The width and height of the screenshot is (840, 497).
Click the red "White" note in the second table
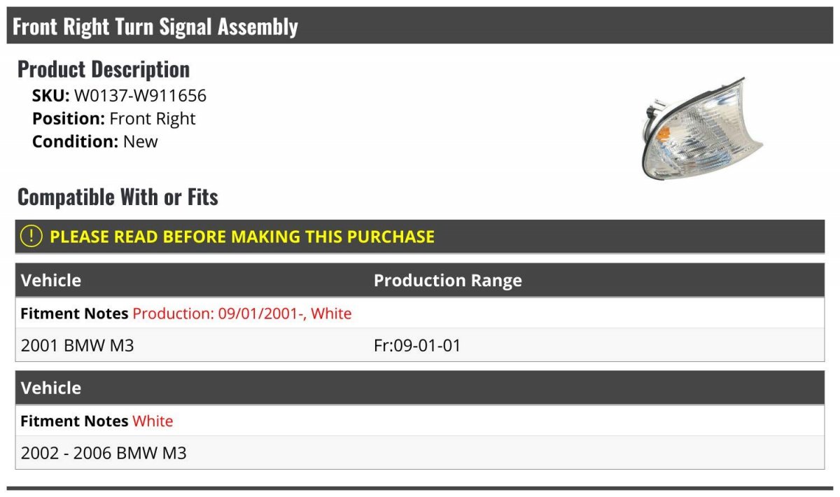coord(153,421)
